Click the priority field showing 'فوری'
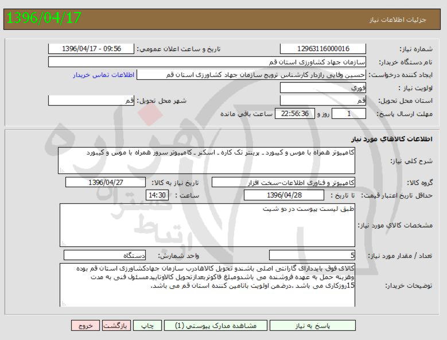This screenshot has width=447, height=340. pos(323,88)
